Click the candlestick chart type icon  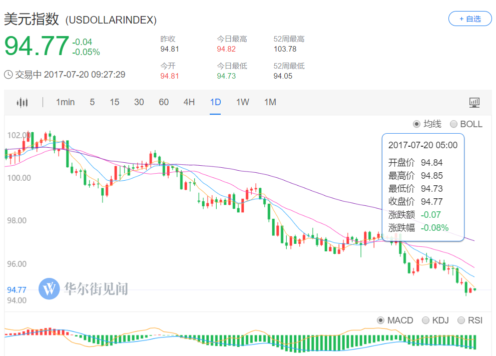[22, 103]
